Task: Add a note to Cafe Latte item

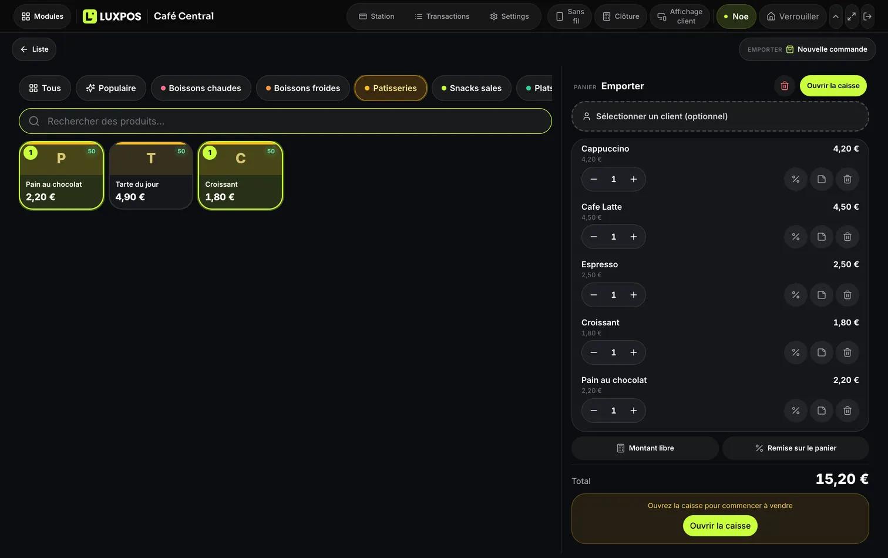Action: [821, 237]
